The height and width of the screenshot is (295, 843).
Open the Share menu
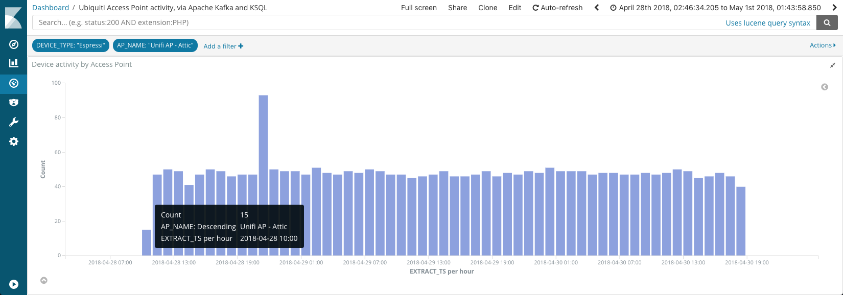[x=457, y=8]
